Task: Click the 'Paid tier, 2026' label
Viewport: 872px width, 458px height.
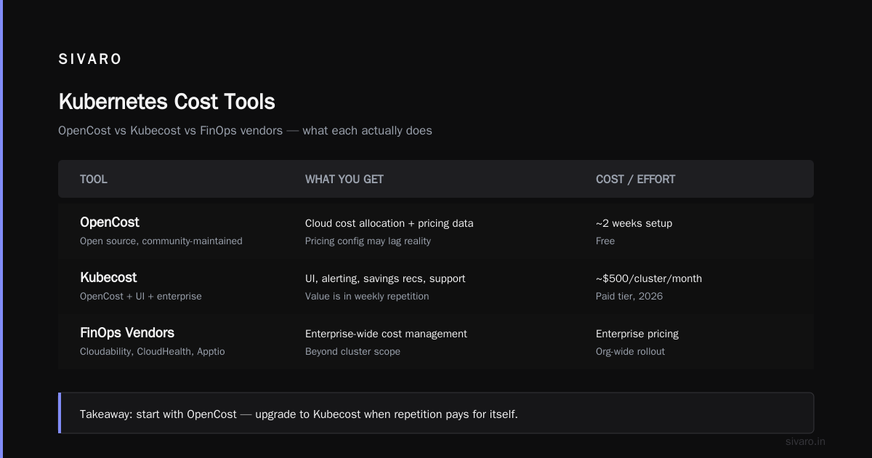Action: click(629, 296)
